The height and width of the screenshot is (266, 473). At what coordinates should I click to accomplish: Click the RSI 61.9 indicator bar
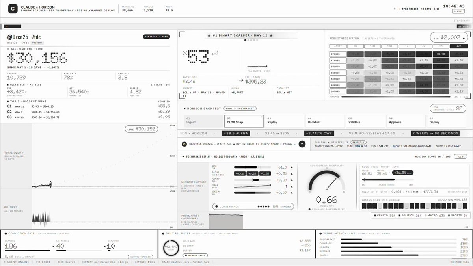[x=253, y=167]
